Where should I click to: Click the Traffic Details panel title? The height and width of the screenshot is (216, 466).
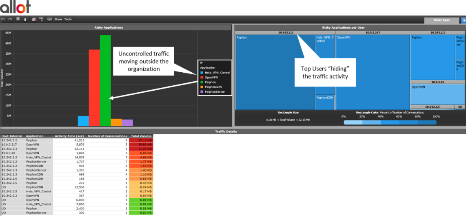point(227,131)
